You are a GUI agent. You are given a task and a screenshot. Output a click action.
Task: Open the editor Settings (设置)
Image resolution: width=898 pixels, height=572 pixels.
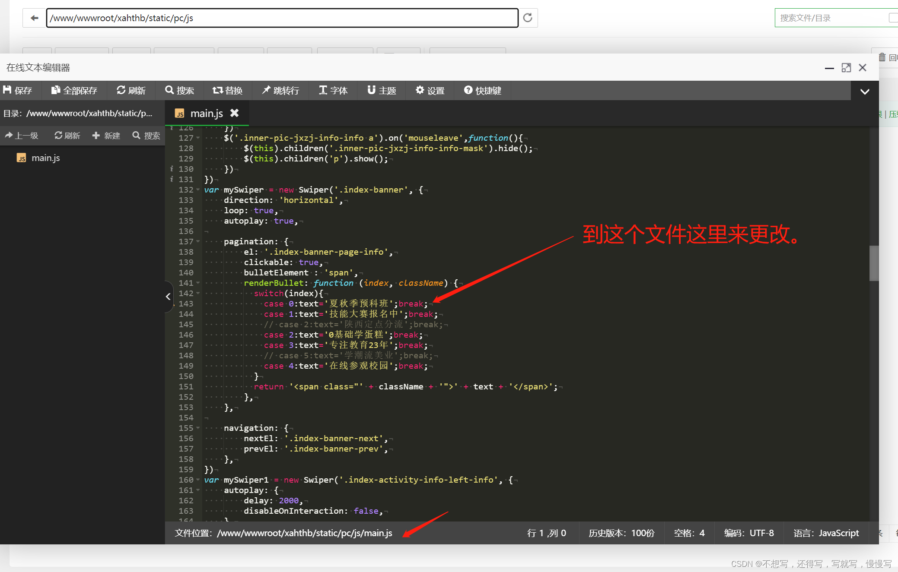point(430,90)
